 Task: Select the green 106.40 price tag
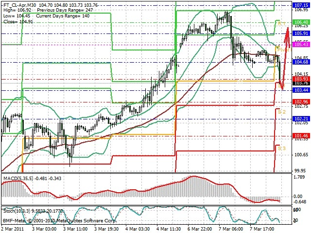coord(301,22)
